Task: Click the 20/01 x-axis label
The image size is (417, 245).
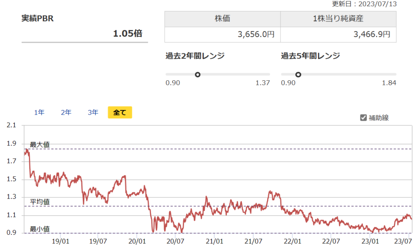Action: click(137, 241)
